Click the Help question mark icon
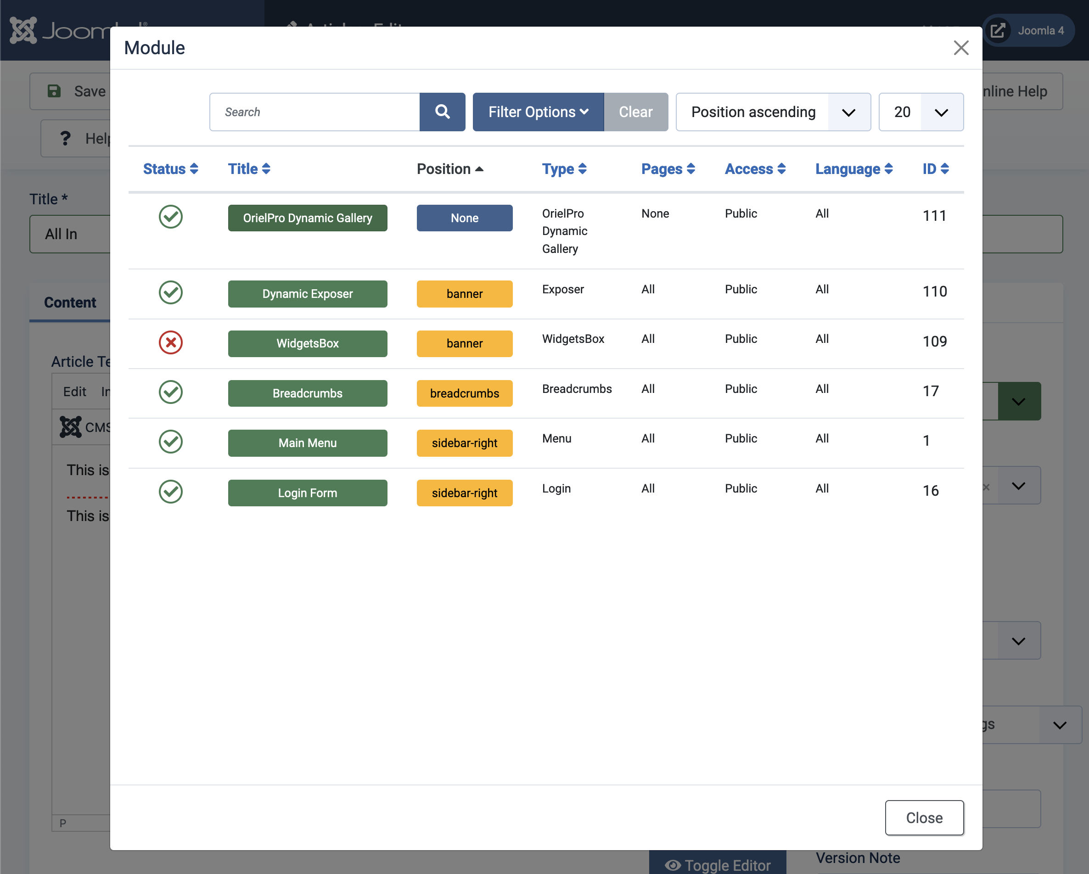The image size is (1089, 874). point(65,138)
